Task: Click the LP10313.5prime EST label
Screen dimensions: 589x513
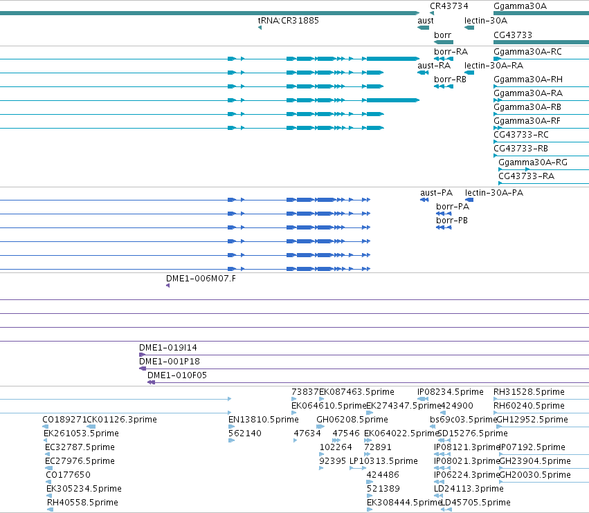Action: pyautogui.click(x=383, y=462)
